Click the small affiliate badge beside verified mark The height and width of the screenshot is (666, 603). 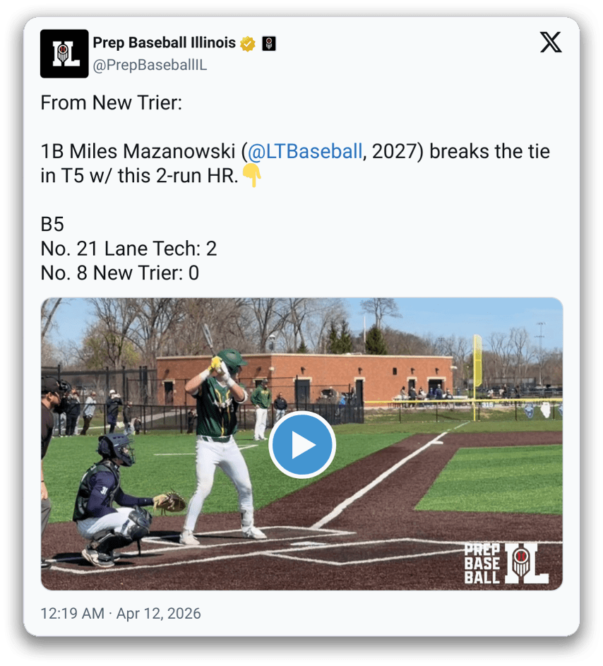[269, 43]
